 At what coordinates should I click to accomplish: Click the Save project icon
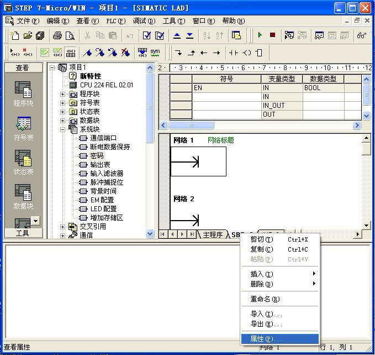[40, 36]
